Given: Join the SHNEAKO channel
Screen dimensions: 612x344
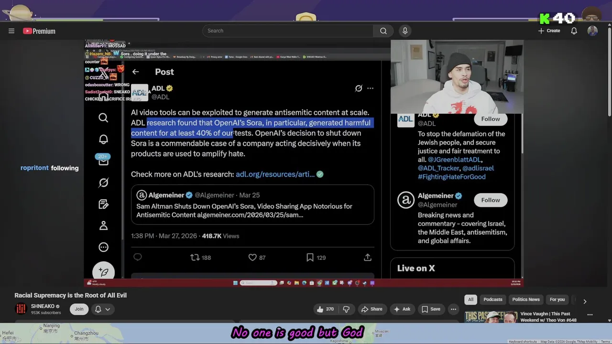Looking at the screenshot, I should coord(79,309).
